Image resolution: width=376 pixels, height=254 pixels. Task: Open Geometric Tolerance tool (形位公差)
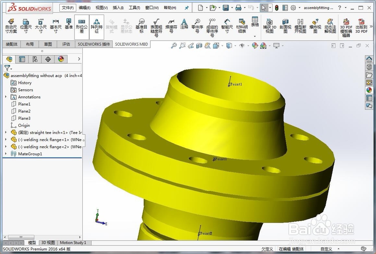82,27
